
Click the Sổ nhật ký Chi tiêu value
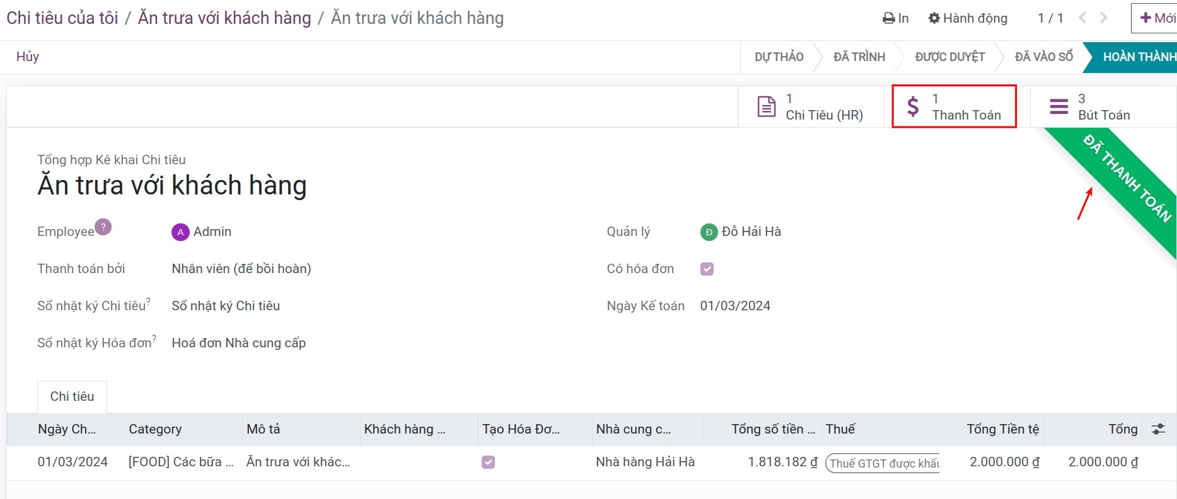click(x=226, y=306)
